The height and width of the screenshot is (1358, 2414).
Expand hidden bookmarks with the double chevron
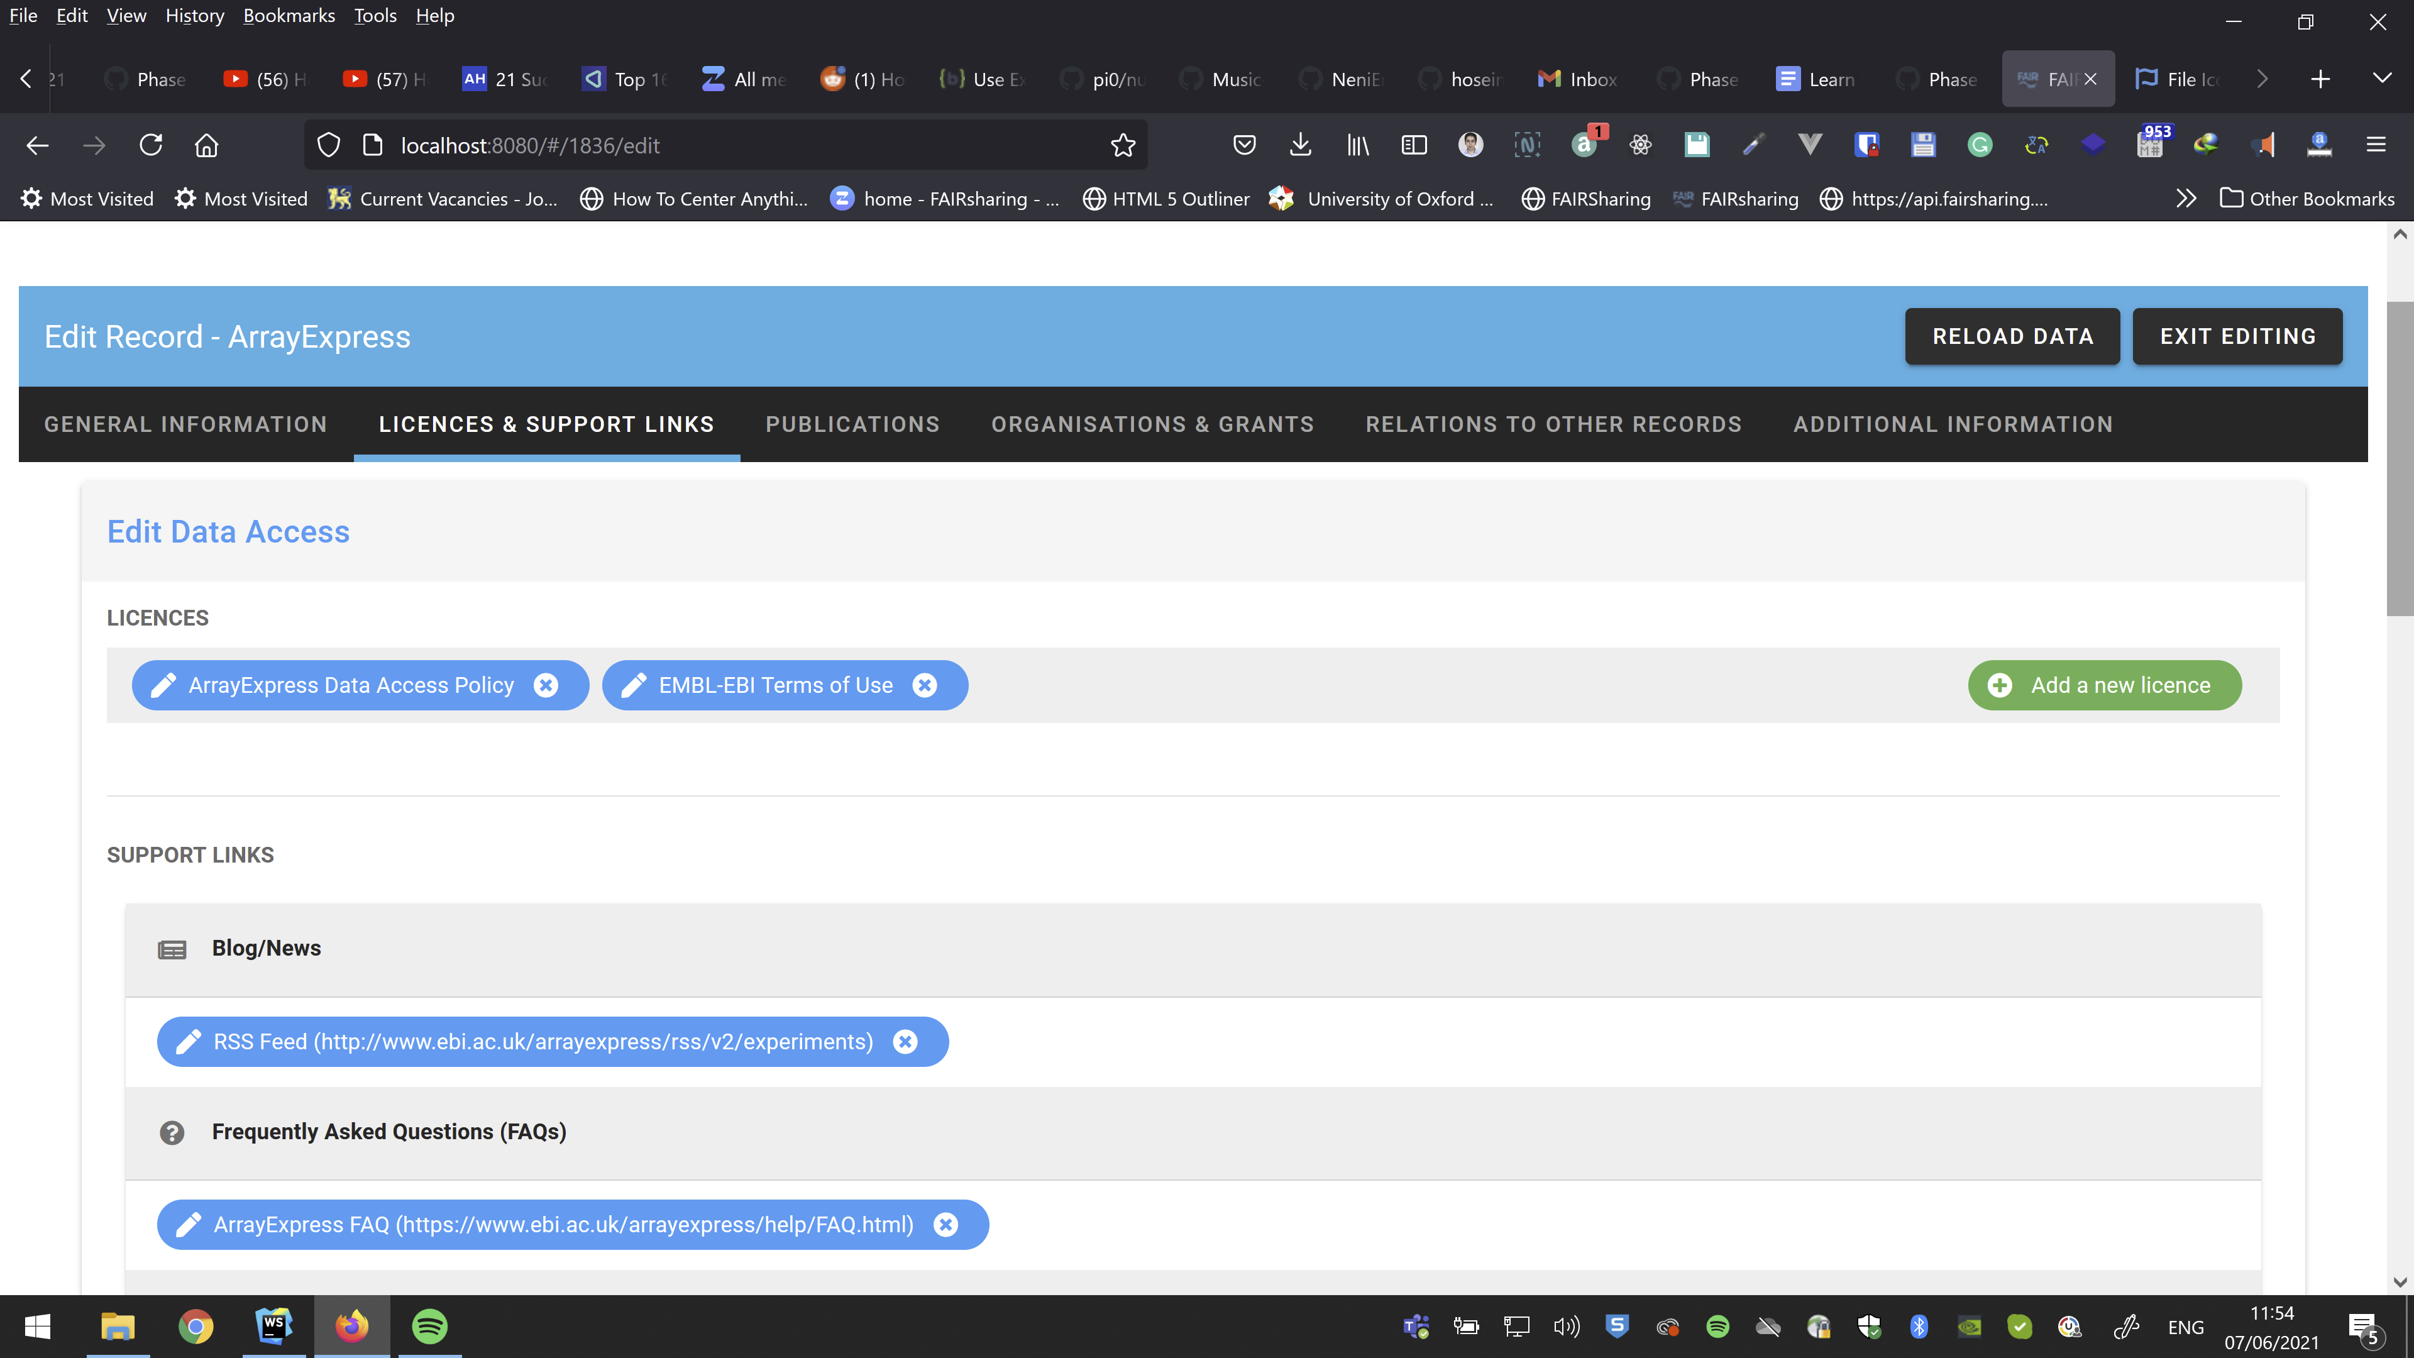tap(2185, 199)
